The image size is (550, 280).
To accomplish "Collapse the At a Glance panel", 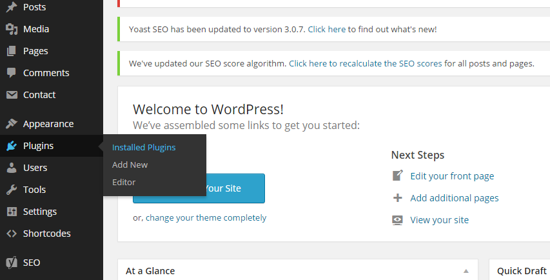I will [466, 271].
